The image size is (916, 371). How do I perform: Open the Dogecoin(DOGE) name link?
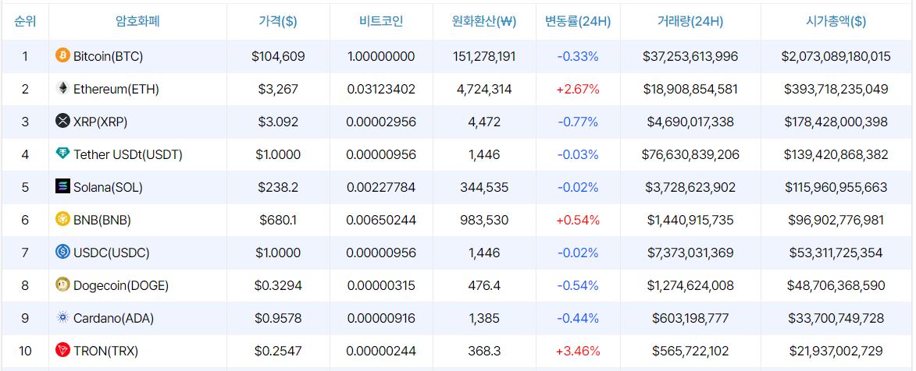[x=121, y=285]
